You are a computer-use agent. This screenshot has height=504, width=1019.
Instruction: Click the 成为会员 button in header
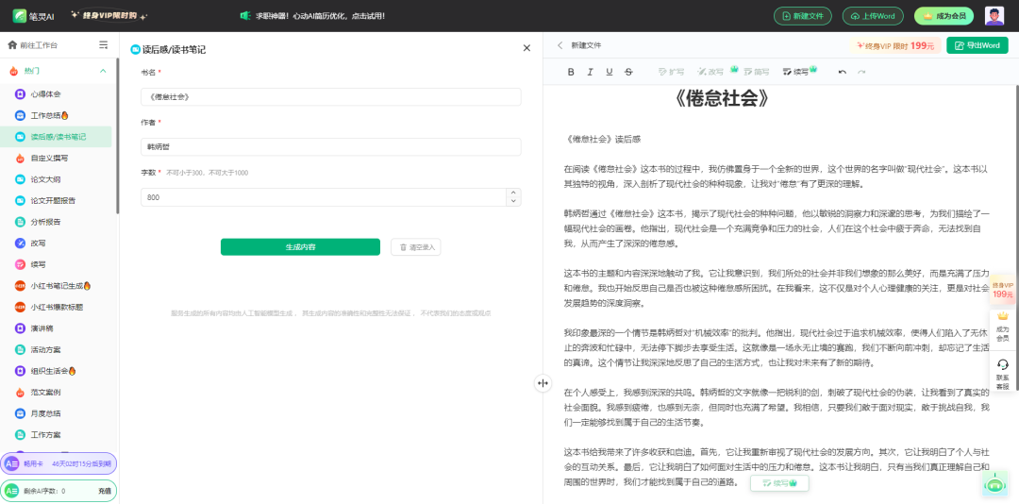(x=944, y=16)
